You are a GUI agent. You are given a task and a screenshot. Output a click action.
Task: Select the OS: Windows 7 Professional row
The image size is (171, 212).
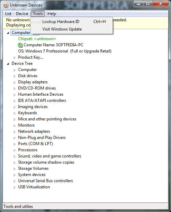click(x=65, y=51)
